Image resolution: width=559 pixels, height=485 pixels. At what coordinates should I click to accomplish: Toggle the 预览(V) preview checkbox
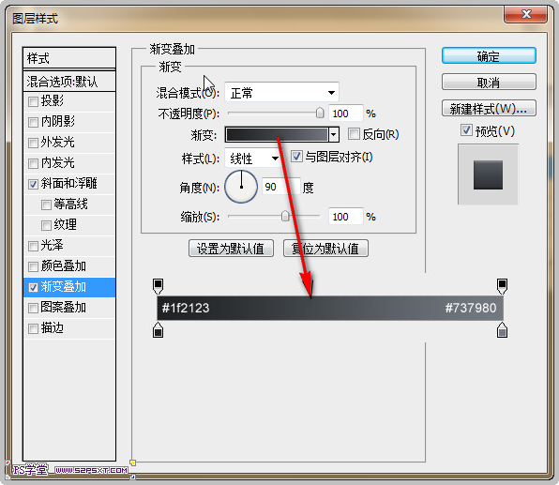pos(466,130)
